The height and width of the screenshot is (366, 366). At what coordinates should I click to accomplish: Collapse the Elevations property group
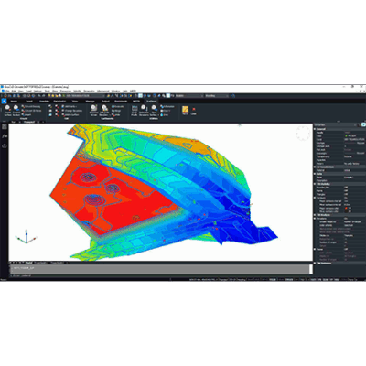coord(315,219)
